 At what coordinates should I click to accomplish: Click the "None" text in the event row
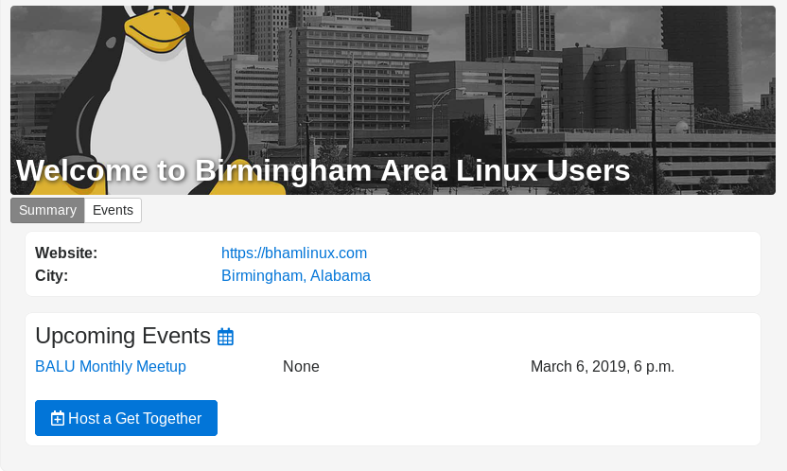(x=301, y=366)
